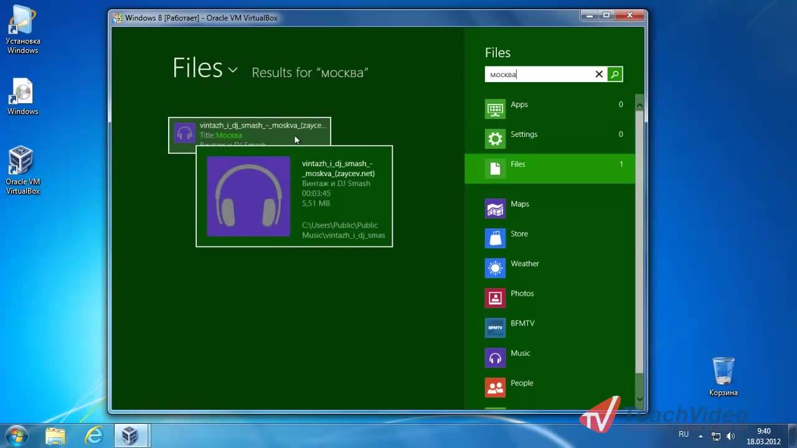Select the Apps category label
This screenshot has width=797, height=448.
coord(519,105)
